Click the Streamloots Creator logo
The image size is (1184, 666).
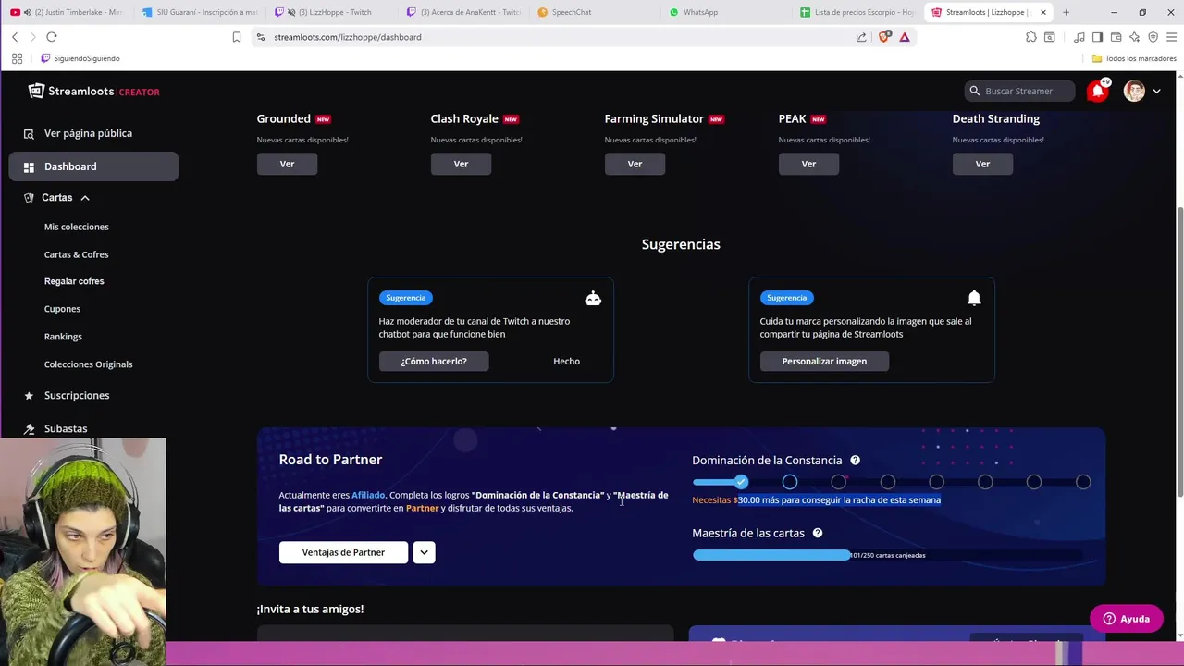(x=93, y=91)
